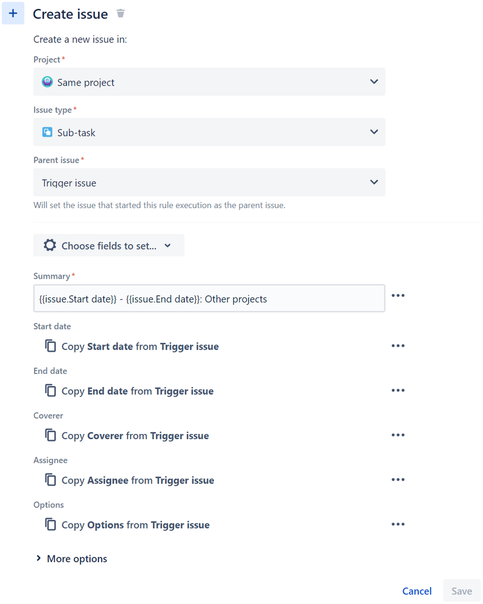Click the Save button
483x604 pixels.
[x=461, y=591]
